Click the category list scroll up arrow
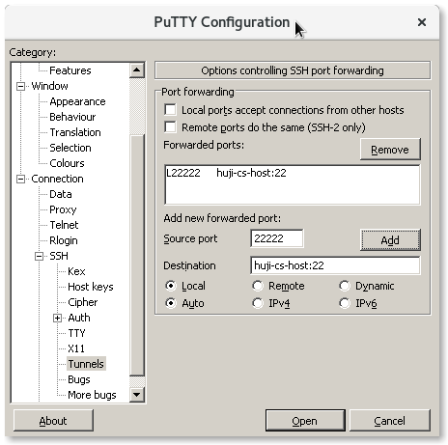The image size is (448, 445). tap(137, 70)
